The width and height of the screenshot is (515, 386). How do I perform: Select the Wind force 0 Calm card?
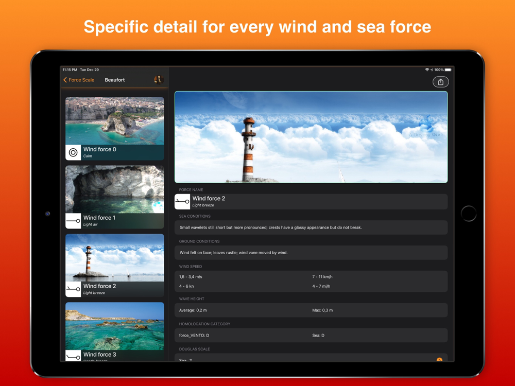pyautogui.click(x=115, y=129)
